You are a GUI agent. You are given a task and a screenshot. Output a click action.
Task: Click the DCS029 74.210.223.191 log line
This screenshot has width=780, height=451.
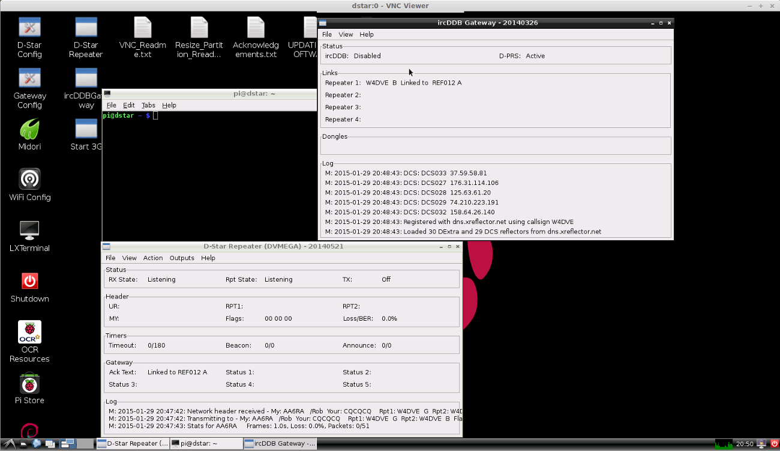tap(412, 202)
